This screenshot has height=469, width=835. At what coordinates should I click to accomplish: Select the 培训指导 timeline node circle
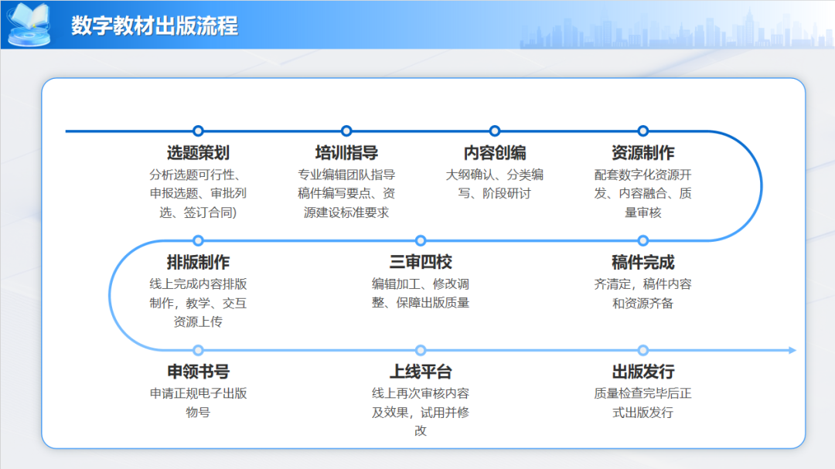pos(346,131)
